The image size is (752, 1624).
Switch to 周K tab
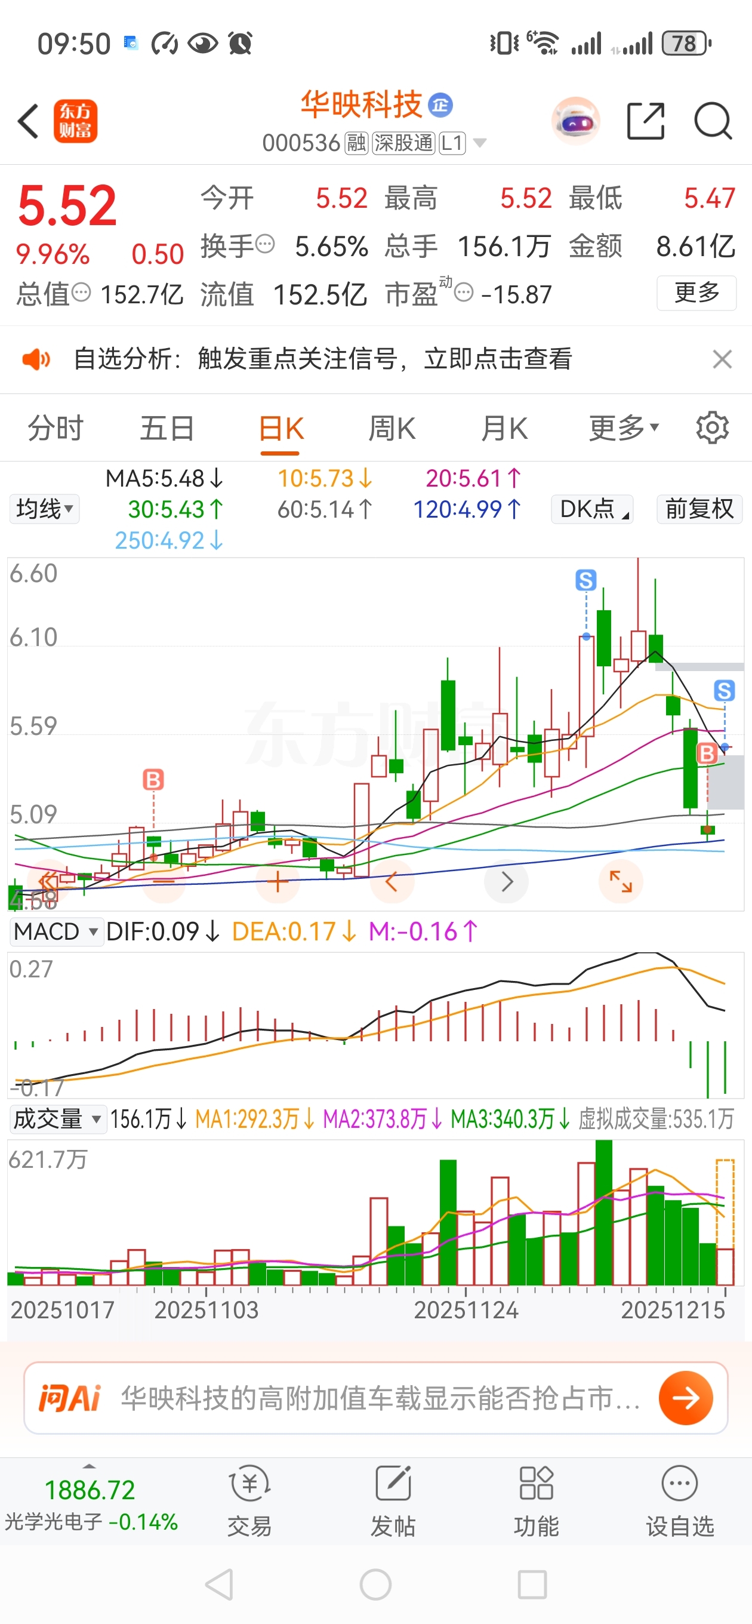point(392,429)
